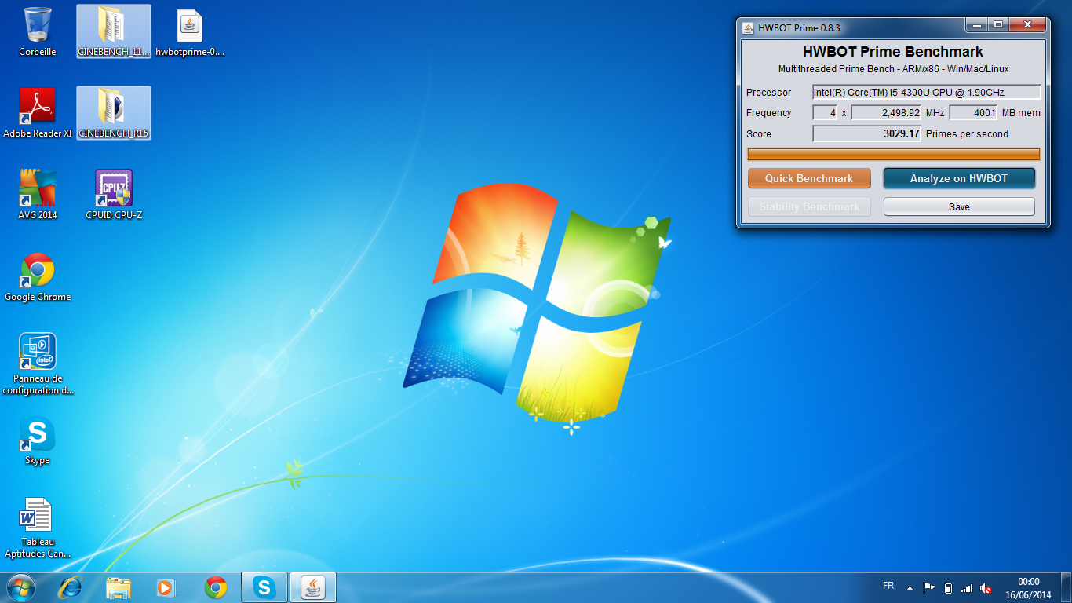
Task: Click Show desktop strip beside the clock
Action: point(1067,587)
